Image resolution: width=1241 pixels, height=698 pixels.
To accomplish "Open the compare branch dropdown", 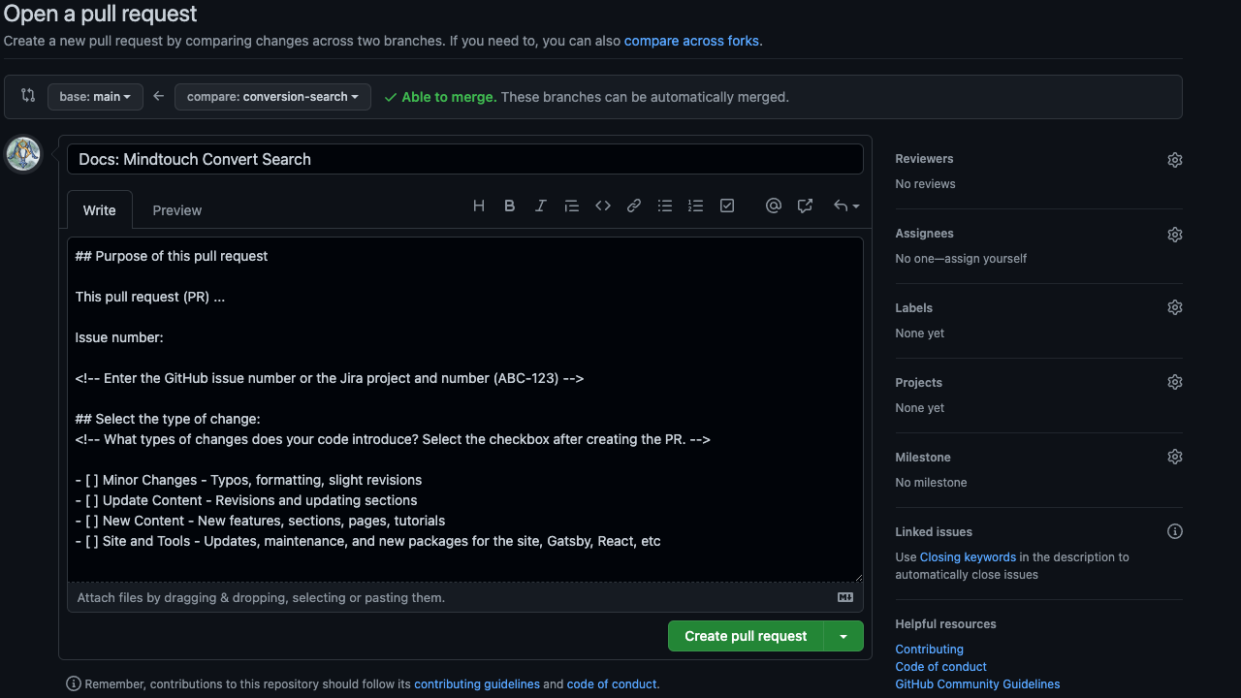I will pos(272,96).
